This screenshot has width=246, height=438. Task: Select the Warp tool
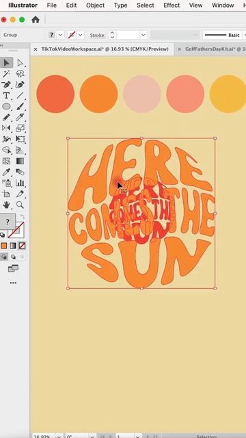click(6, 139)
